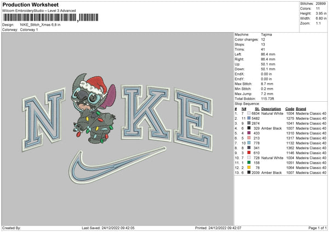Viewport: 329px width, 232px height.
Task: Pick the pink swatch in stop row 6
Action: coord(249,138)
